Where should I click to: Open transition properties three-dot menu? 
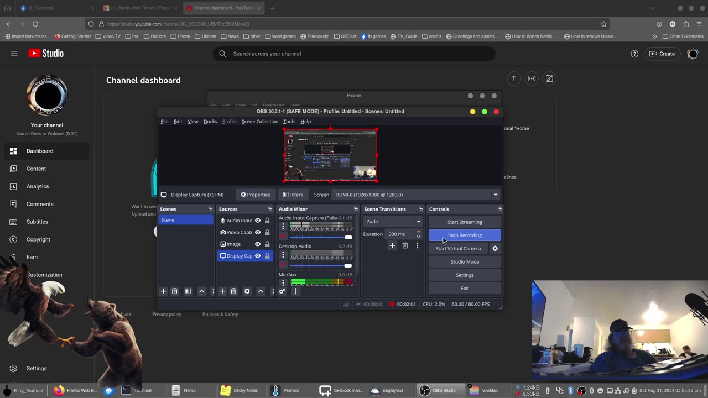pos(417,245)
